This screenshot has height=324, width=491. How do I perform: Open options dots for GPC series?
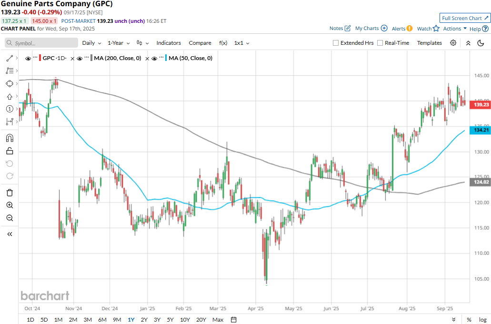35,57
